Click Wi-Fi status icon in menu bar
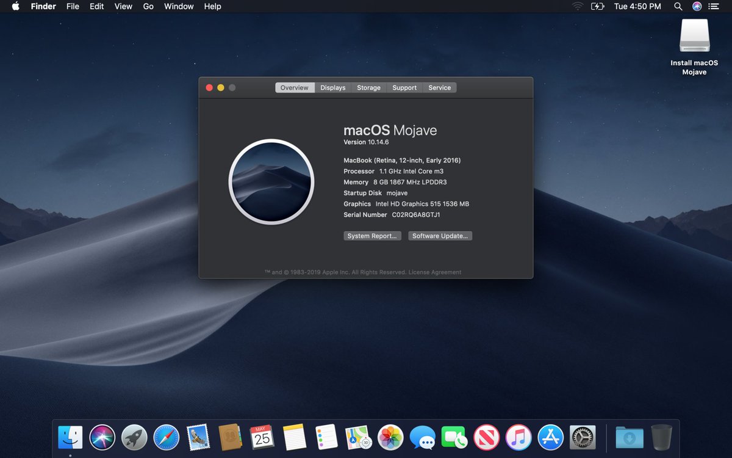 click(577, 6)
